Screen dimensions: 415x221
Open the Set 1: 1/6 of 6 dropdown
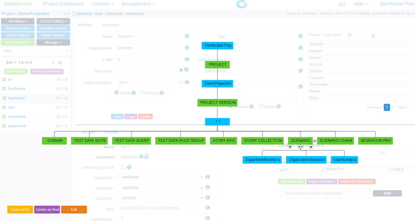tap(30, 63)
